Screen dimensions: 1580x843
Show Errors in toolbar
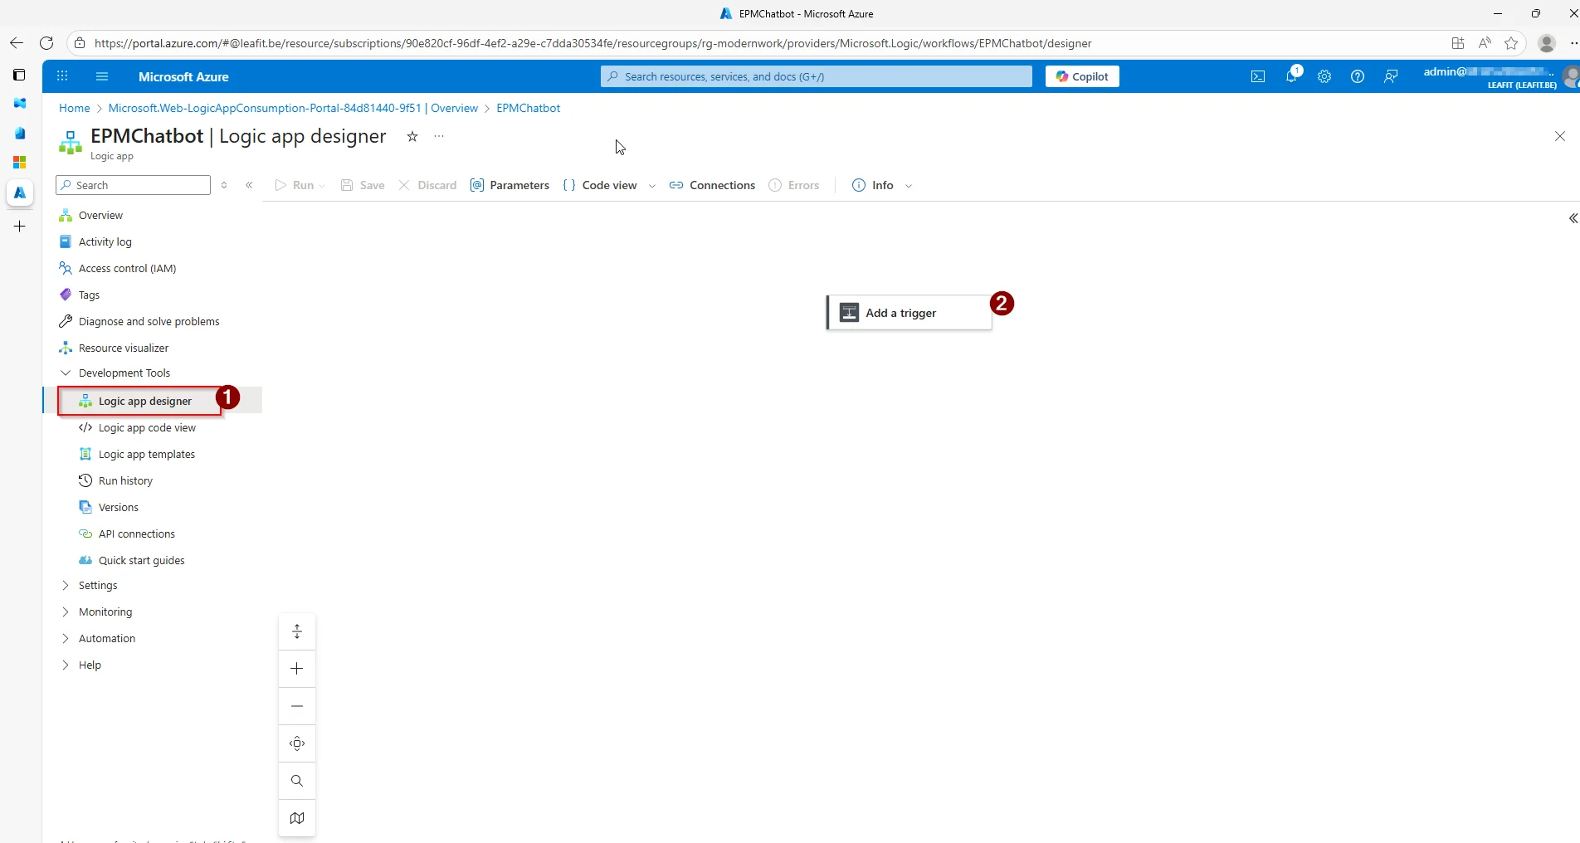coord(794,185)
